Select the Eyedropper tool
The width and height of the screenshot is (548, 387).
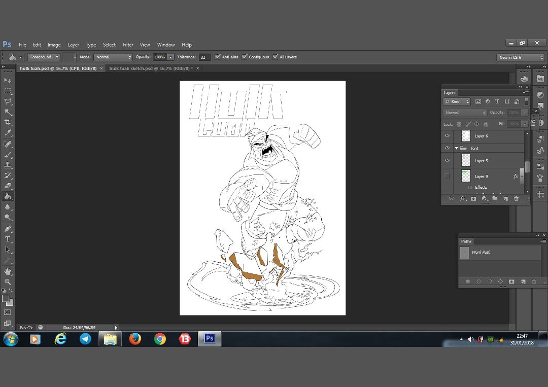click(x=7, y=133)
